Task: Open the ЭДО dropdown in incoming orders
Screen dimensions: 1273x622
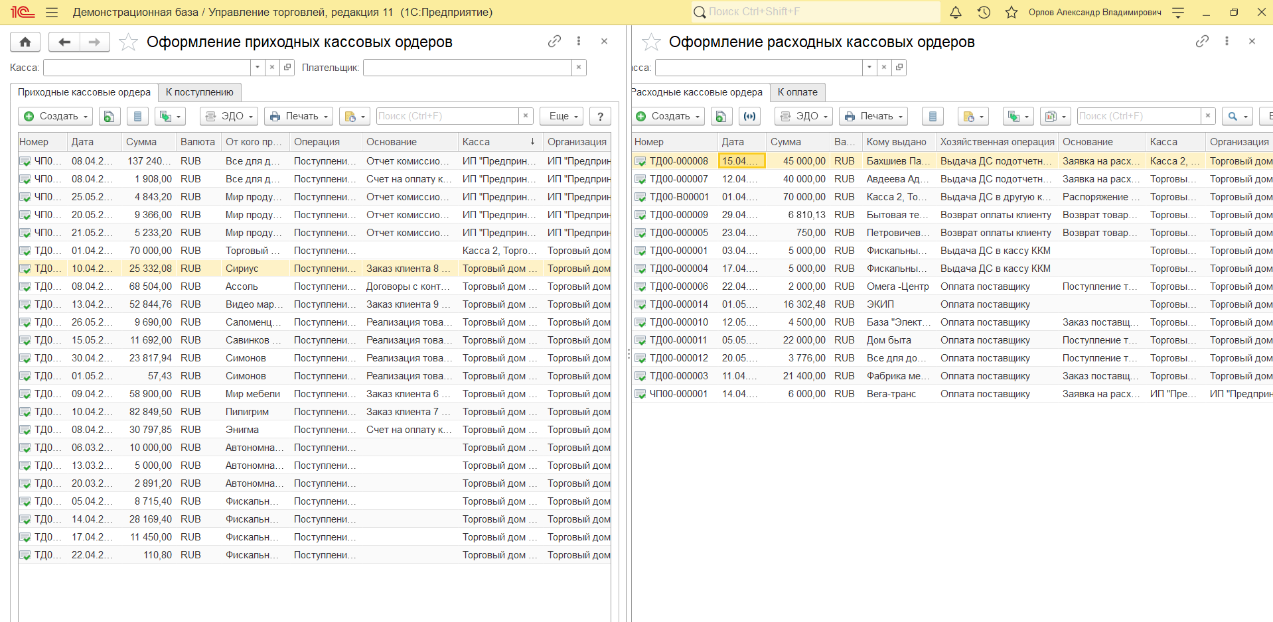Action: coord(229,116)
